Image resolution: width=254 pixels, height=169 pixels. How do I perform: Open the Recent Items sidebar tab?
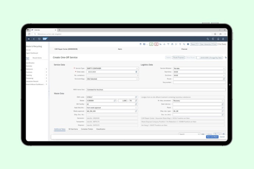(x=37, y=58)
